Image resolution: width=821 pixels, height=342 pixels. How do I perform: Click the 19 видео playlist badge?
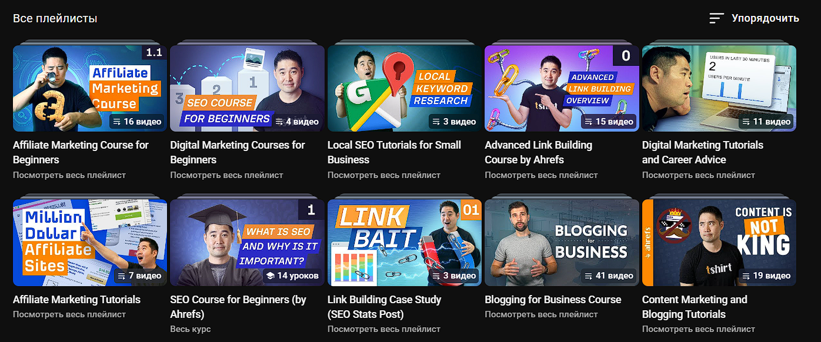pyautogui.click(x=767, y=276)
